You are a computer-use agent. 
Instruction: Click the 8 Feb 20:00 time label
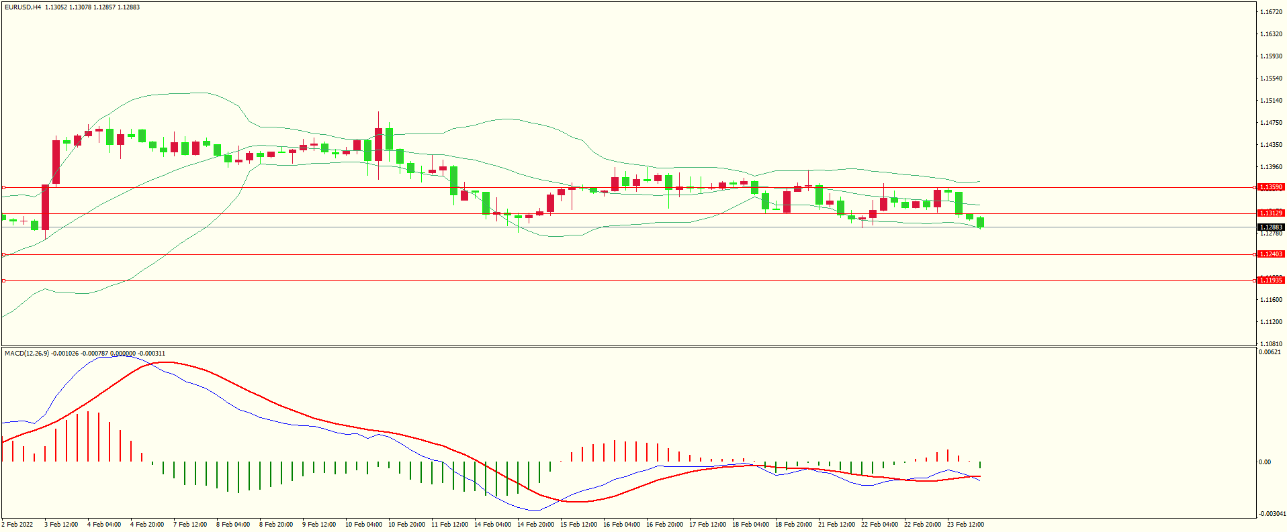pyautogui.click(x=276, y=525)
